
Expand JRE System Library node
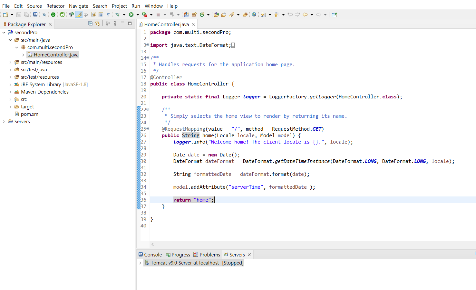(10, 84)
